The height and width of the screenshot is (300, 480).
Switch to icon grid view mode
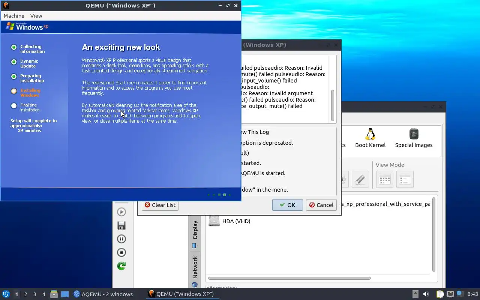coord(385,180)
